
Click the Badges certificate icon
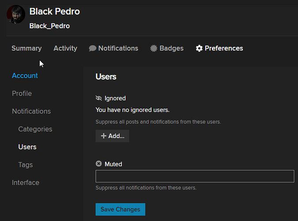pos(154,48)
